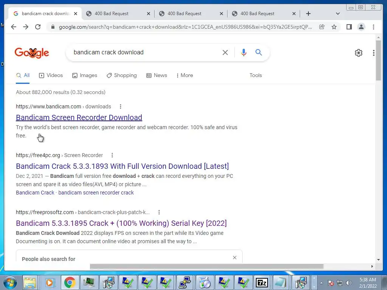387x290 pixels.
Task: Open options for the free4pc.org result
Action: coord(112,155)
